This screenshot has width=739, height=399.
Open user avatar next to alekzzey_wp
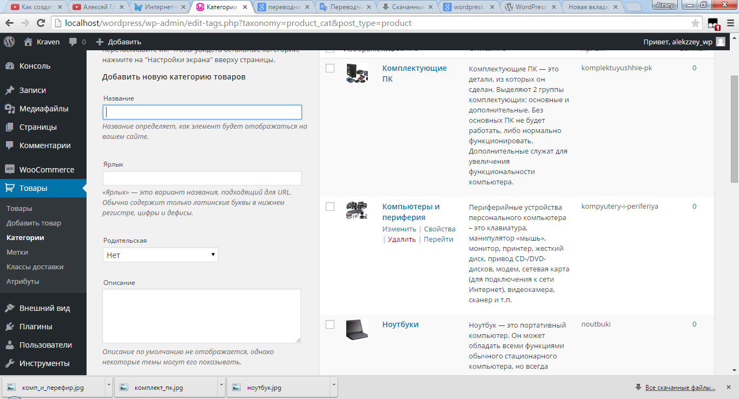coord(721,42)
